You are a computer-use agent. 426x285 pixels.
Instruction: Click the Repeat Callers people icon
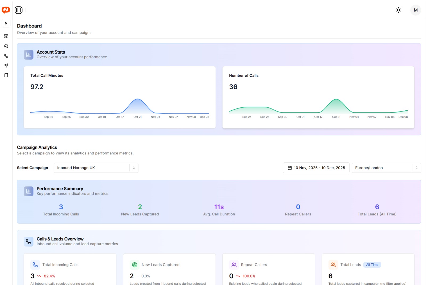[234, 265]
